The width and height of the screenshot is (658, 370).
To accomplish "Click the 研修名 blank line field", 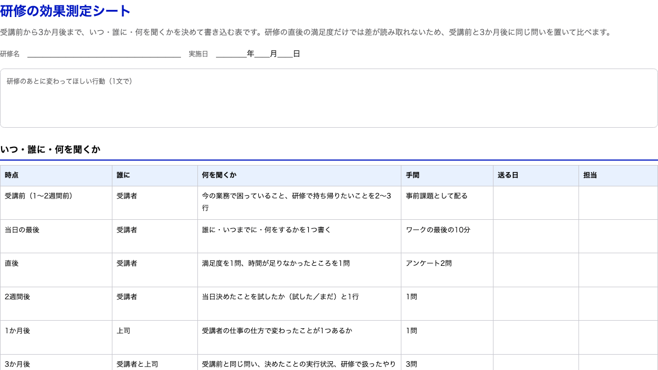I will pyautogui.click(x=104, y=54).
